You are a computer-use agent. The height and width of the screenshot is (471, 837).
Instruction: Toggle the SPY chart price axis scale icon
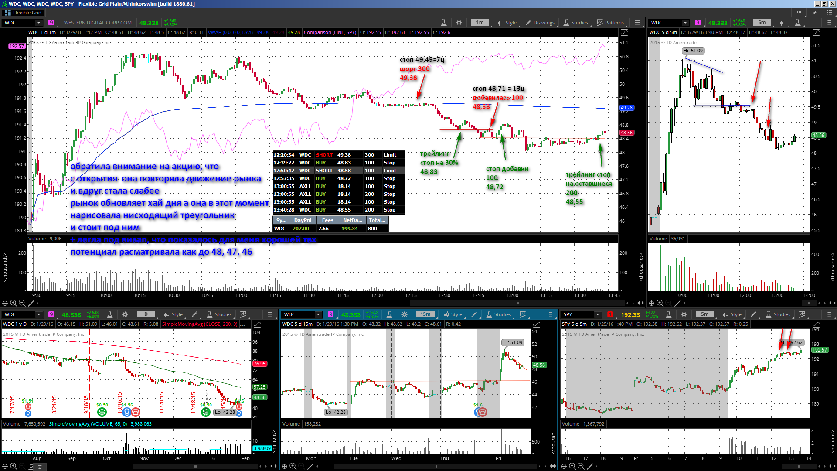(x=816, y=324)
